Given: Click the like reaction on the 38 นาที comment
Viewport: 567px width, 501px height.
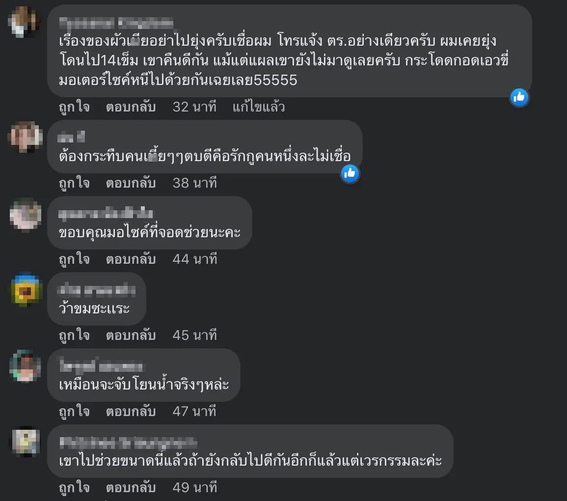Looking at the screenshot, I should [x=350, y=174].
